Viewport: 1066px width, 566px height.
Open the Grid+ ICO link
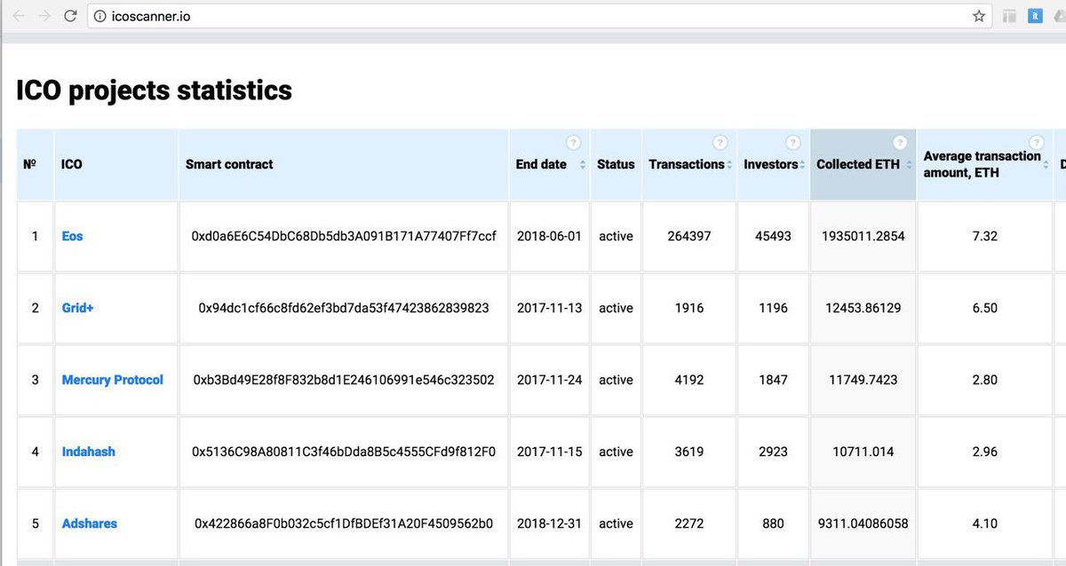pyautogui.click(x=77, y=308)
